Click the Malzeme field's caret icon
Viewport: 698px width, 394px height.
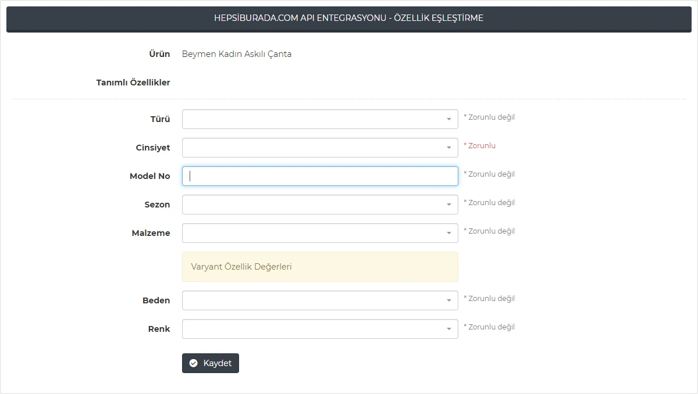point(448,233)
